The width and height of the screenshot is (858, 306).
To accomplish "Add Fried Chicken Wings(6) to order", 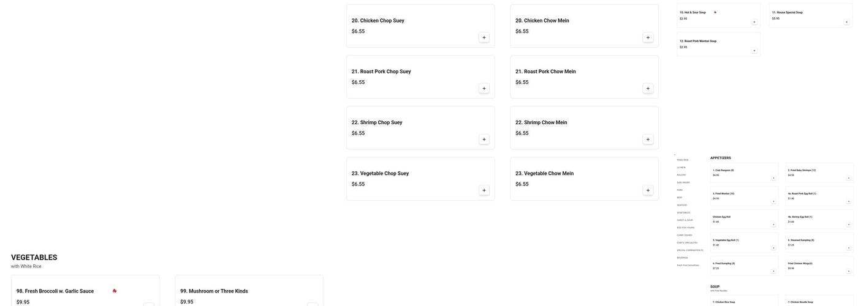I will coord(849,271).
